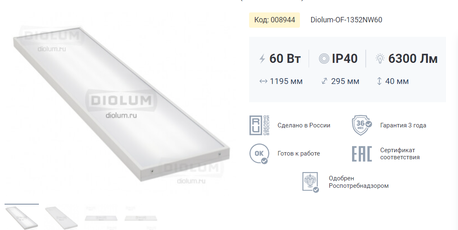
Task: Click the light bulb lumen icon
Action: [380, 59]
